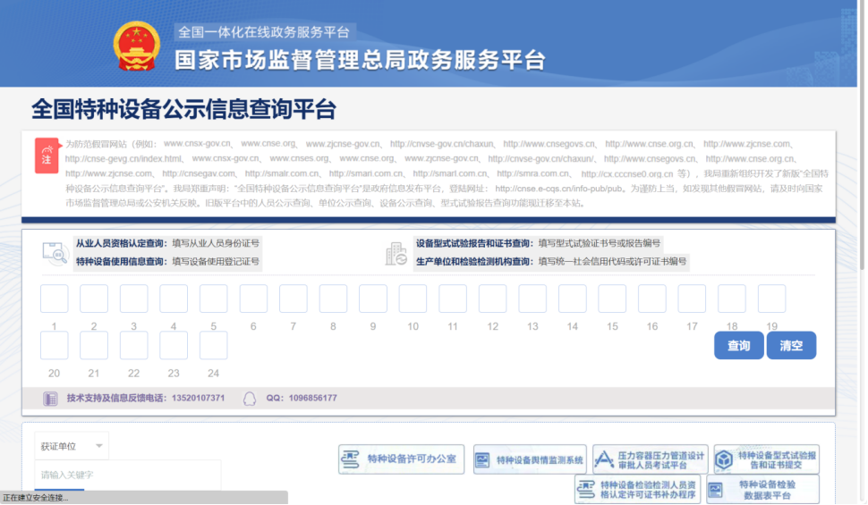Click the icon in 特种设备许可办公室 button

[x=351, y=459]
